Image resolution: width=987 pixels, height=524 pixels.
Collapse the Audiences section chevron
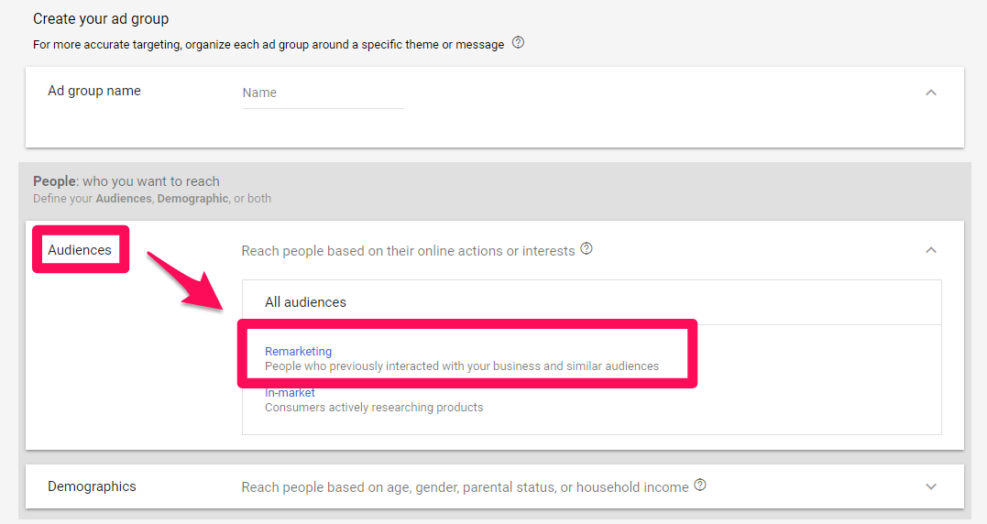pos(931,250)
